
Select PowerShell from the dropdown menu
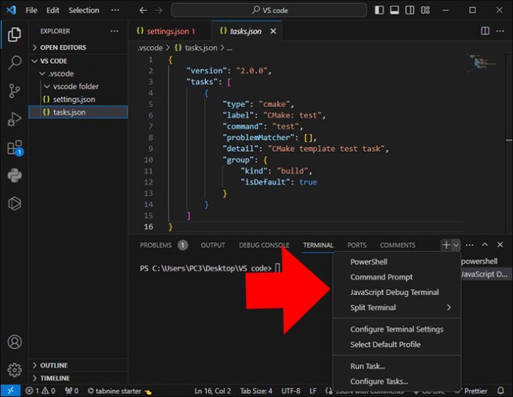[x=397, y=262]
